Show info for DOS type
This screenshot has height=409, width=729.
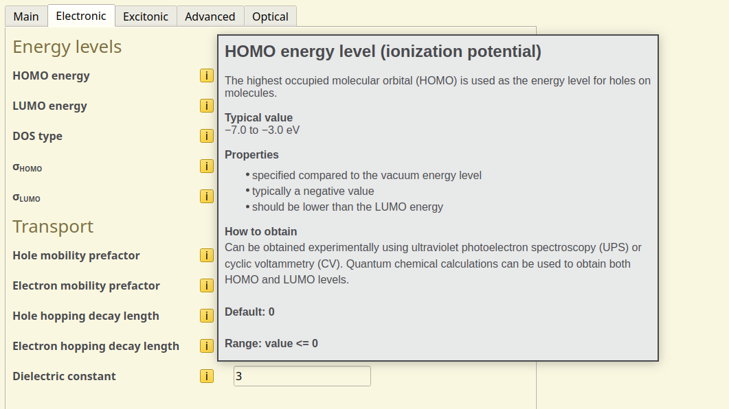(207, 136)
